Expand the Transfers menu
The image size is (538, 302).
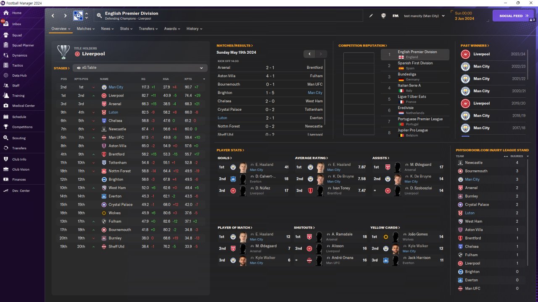point(148,29)
